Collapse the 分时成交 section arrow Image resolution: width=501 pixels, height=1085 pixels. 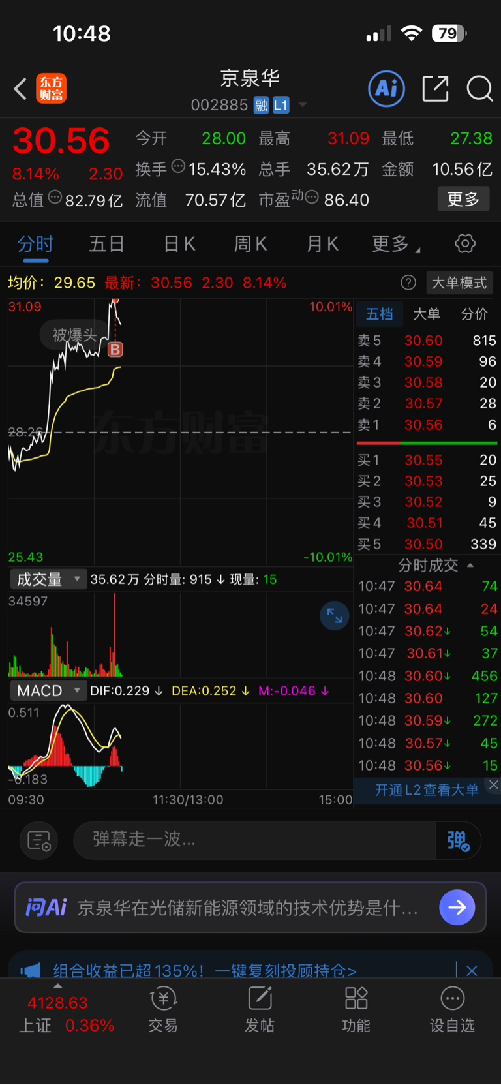pyautogui.click(x=470, y=565)
